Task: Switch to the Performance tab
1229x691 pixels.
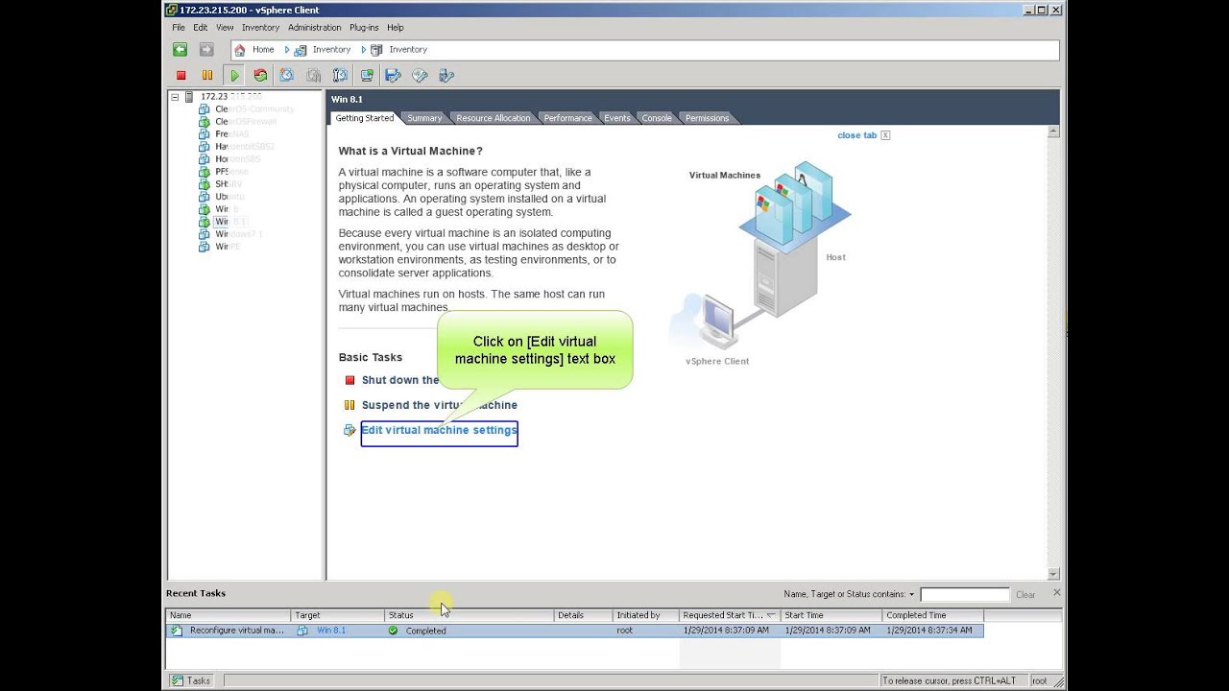Action: click(x=566, y=117)
